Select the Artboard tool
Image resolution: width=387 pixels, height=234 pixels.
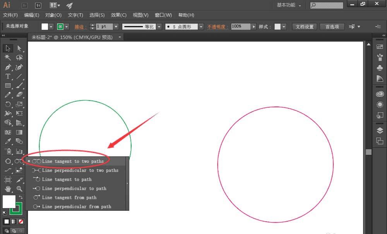point(8,180)
